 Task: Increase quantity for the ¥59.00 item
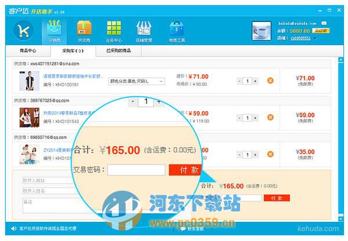(255, 118)
